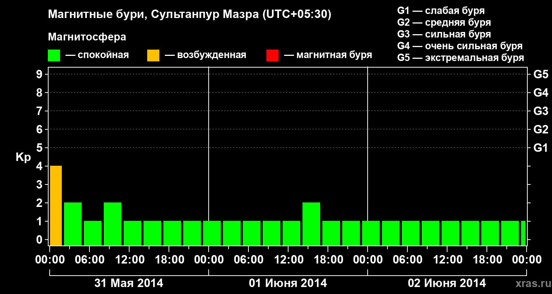Click the 'G5' right axis label

click(x=541, y=74)
